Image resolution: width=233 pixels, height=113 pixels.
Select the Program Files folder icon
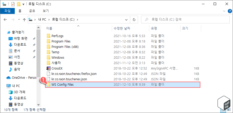(48, 41)
